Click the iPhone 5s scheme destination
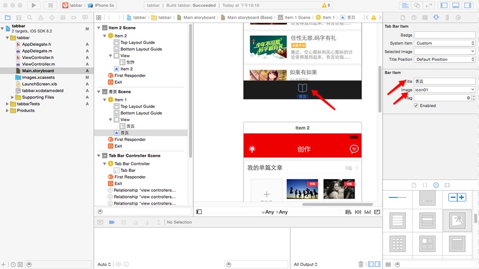479x269 pixels. click(101, 5)
